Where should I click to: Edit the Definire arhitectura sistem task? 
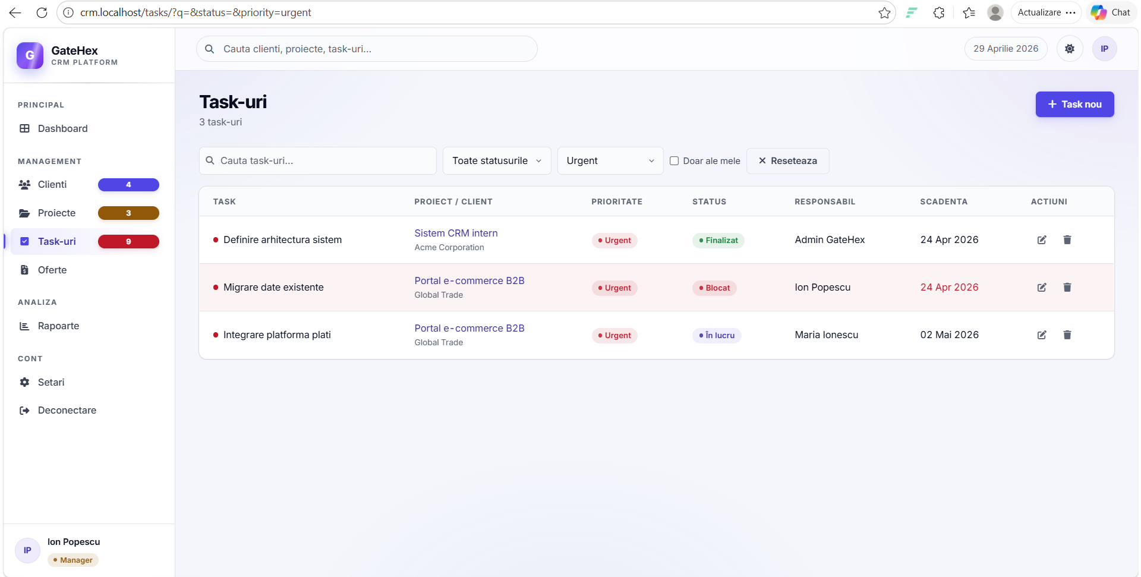pyautogui.click(x=1042, y=240)
